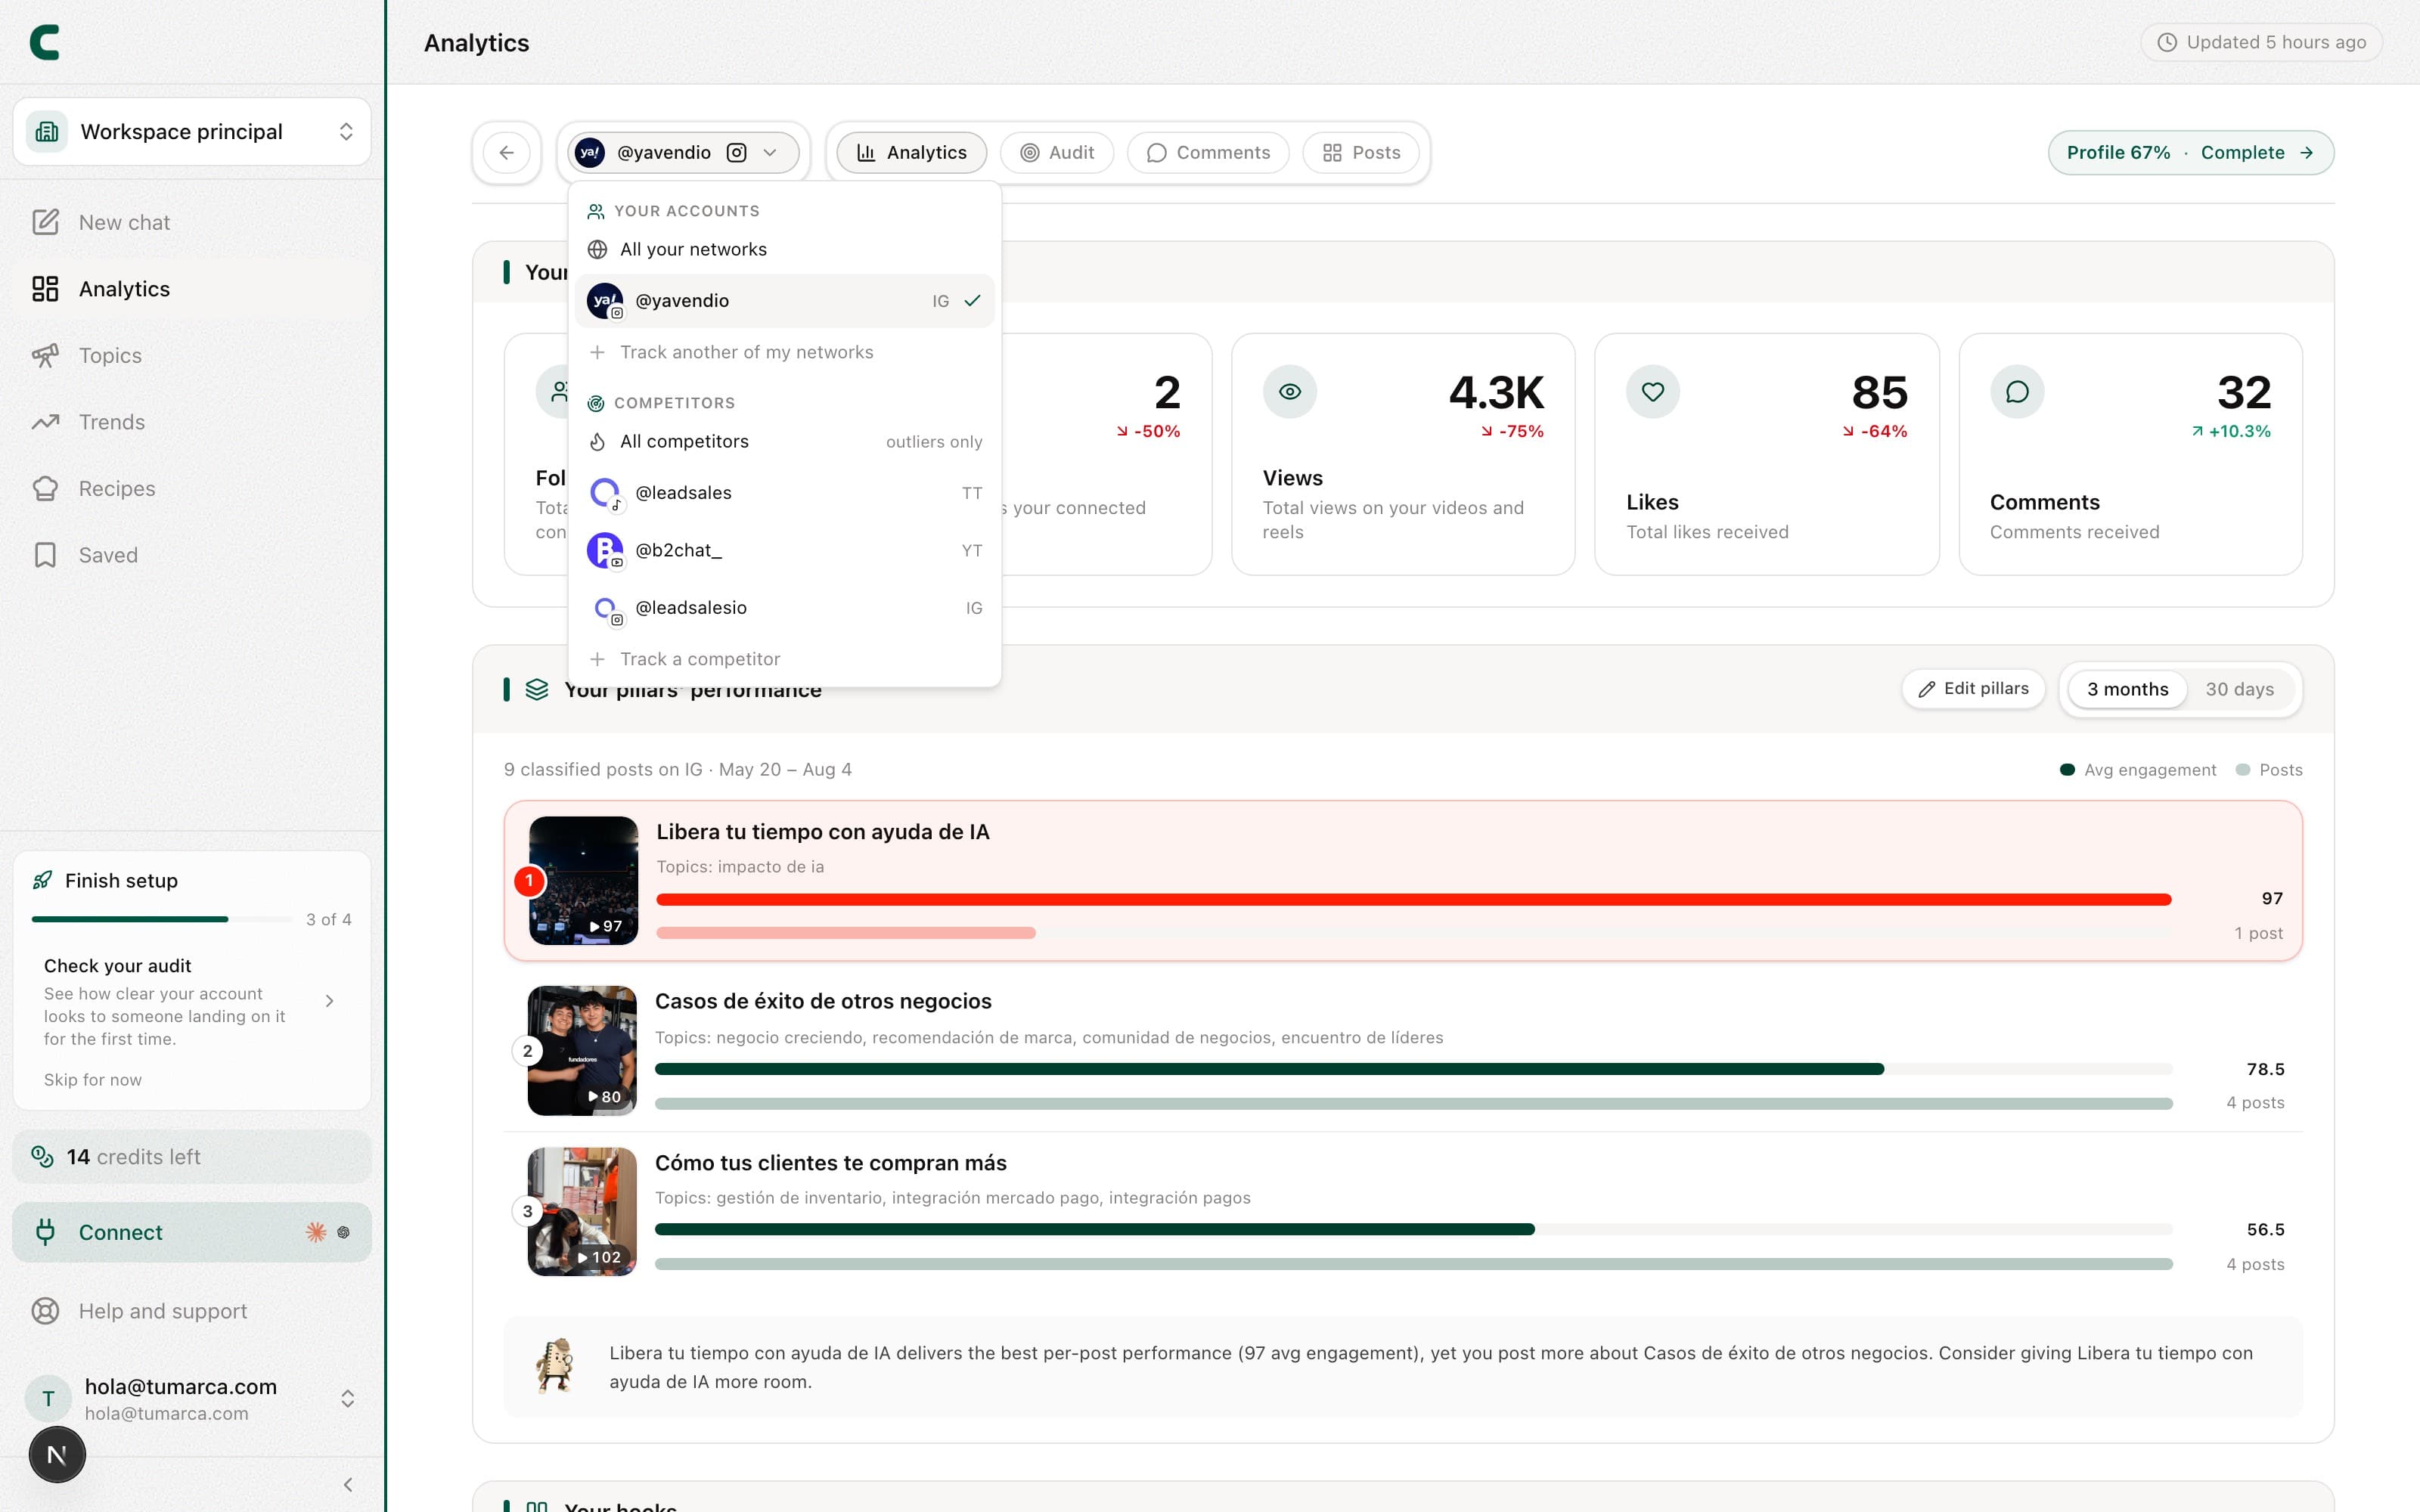The width and height of the screenshot is (2420, 1512).
Task: Expand the Workspace principal switcher
Action: pos(192,132)
